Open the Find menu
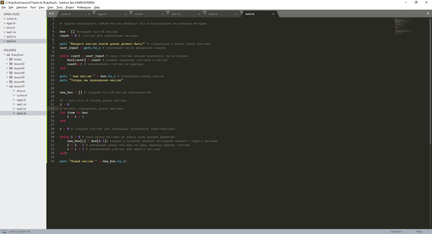432x234 pixels. (33, 7)
